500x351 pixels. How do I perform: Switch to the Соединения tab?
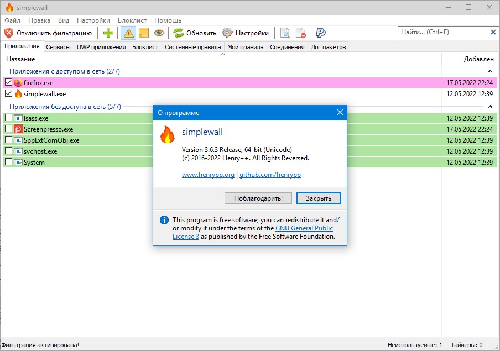tap(287, 47)
